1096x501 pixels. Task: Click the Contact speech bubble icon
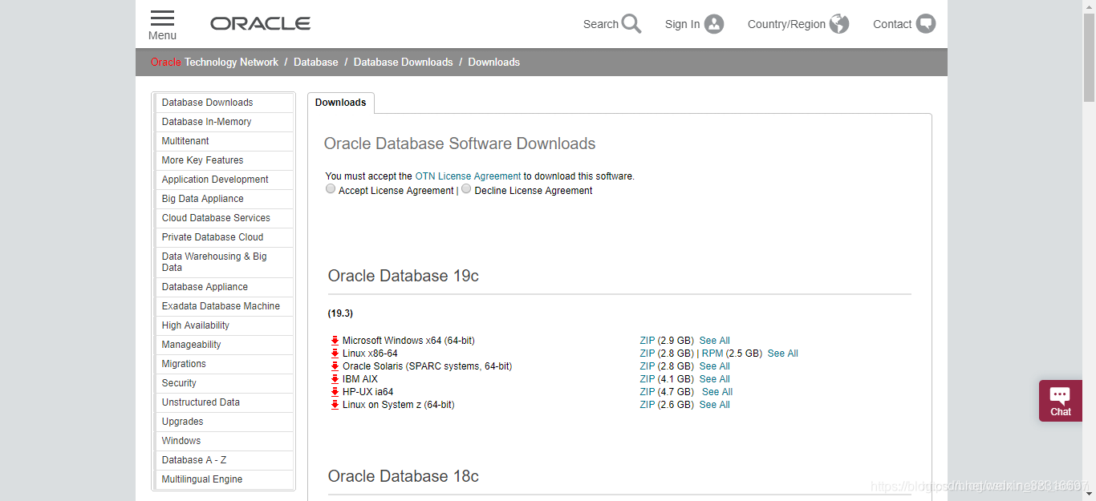tap(926, 24)
